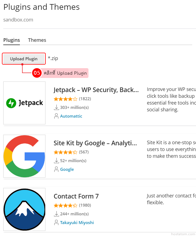The height and width of the screenshot is (236, 196).
Task: Open the Jetpack – WP Security plugin title
Action: pos(96,90)
